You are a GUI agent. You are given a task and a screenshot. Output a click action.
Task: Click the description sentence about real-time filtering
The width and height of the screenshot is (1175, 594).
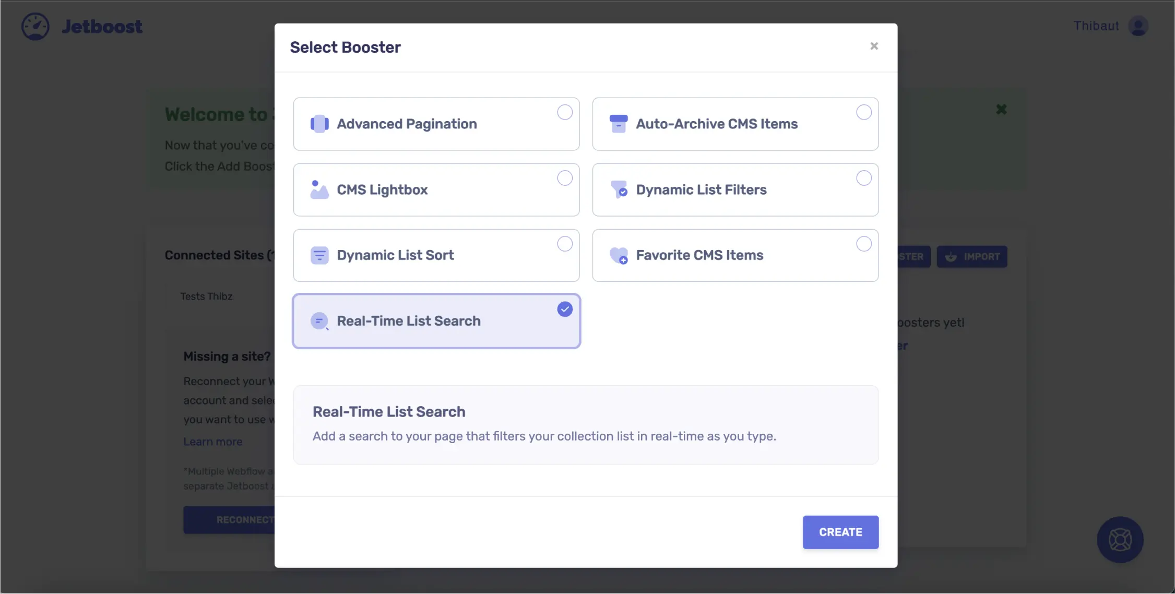coord(544,436)
